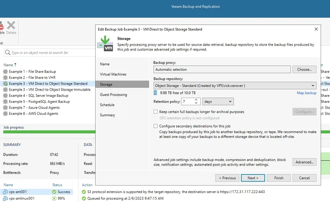Click the gear icon of Example 4 - SQL Server Image Backup
The height and width of the screenshot is (202, 330).
pos(6,96)
